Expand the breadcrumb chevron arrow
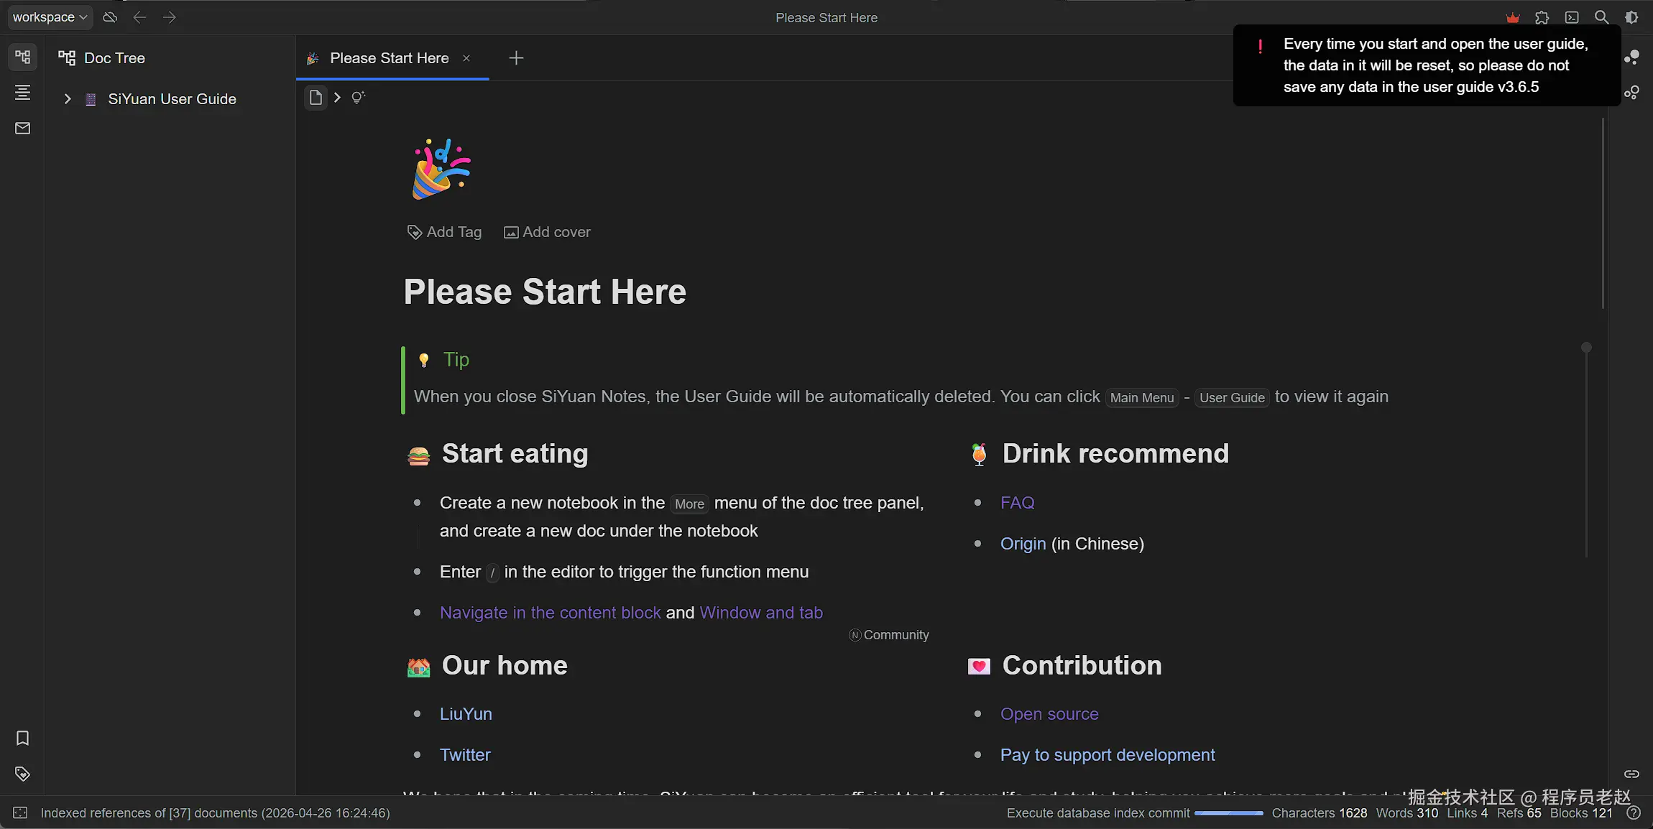This screenshot has height=829, width=1653. [337, 97]
